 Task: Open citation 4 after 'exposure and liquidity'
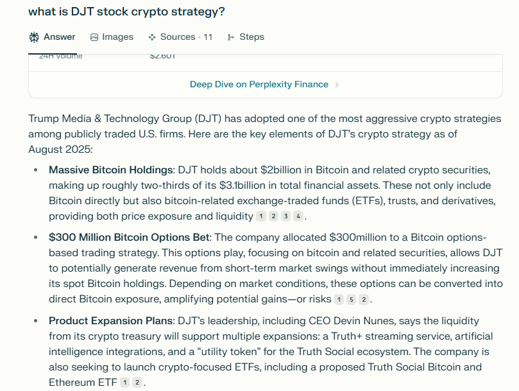tap(298, 216)
